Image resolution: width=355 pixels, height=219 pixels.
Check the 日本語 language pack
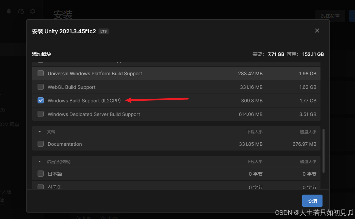(x=41, y=174)
